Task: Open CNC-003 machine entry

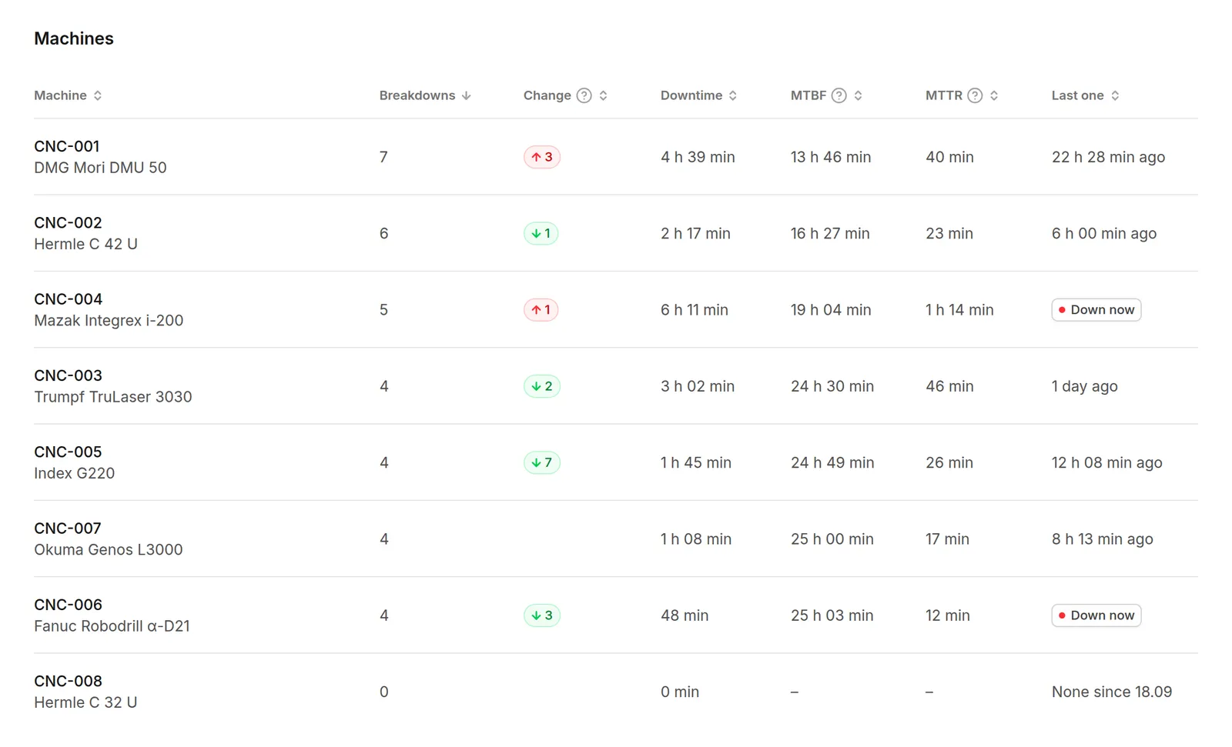Action: [68, 375]
